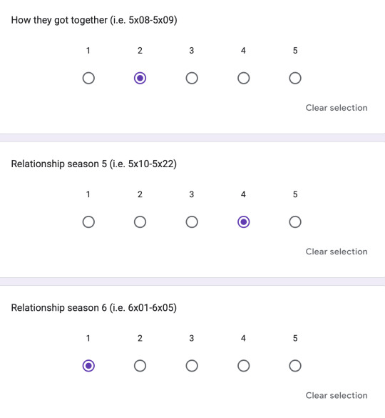Pick rating 3 for Relationship season 5
Image resolution: width=385 pixels, height=418 pixels.
192,222
